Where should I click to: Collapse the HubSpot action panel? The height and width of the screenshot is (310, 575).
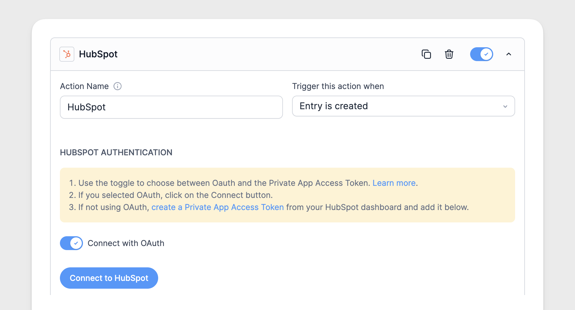coord(509,54)
